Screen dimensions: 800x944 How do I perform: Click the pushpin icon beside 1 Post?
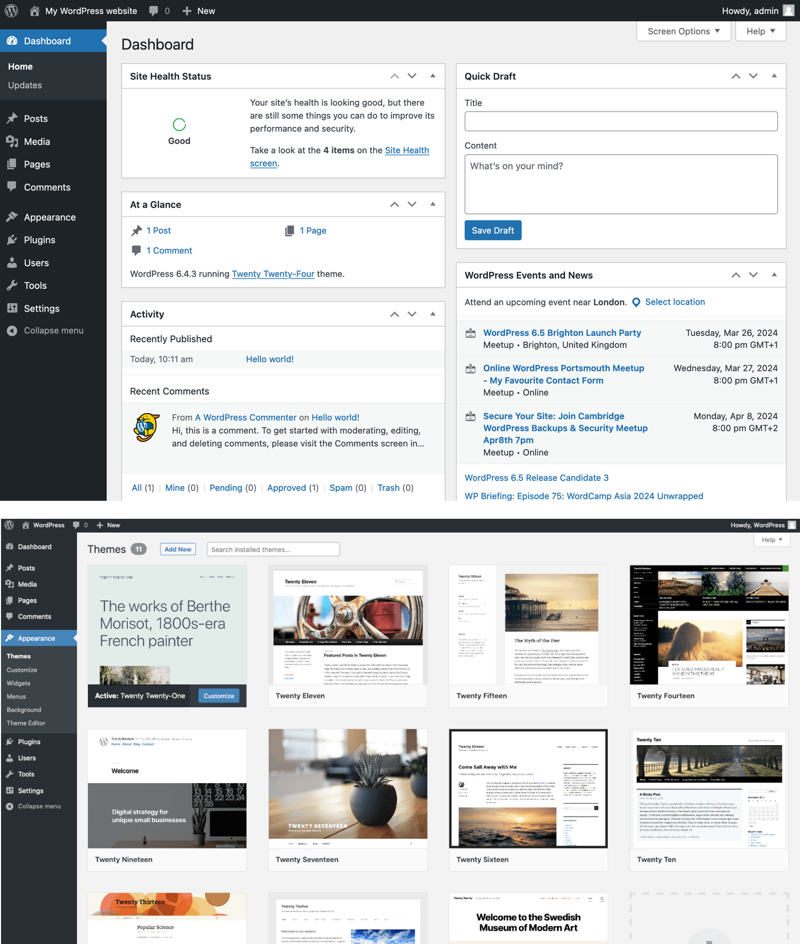click(x=136, y=231)
